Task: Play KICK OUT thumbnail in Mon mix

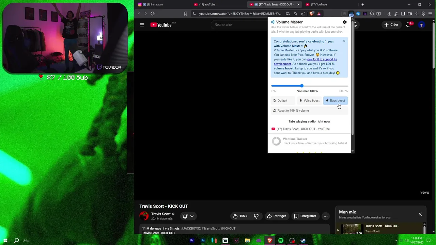Action: click(352, 229)
